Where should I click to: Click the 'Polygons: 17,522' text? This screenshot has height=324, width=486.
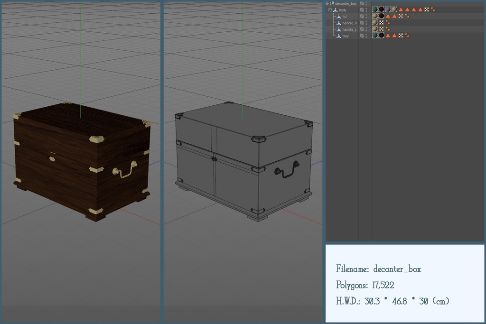(x=365, y=285)
